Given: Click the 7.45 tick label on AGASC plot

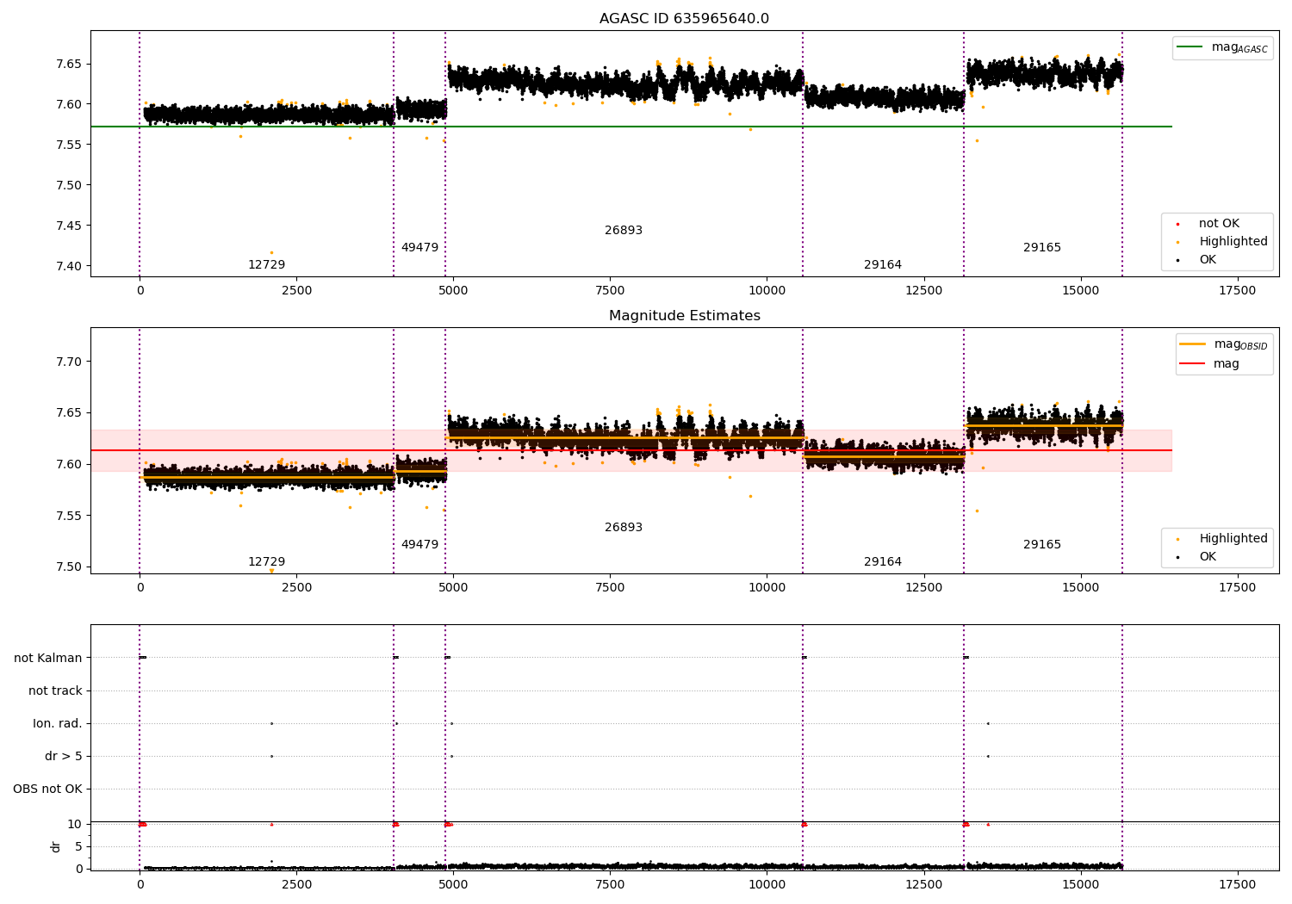Looking at the screenshot, I should pos(69,226).
